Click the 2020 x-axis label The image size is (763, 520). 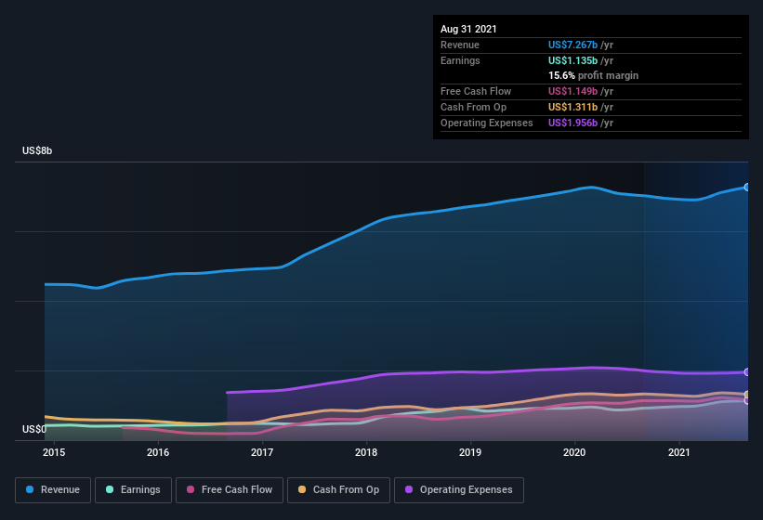[574, 452]
